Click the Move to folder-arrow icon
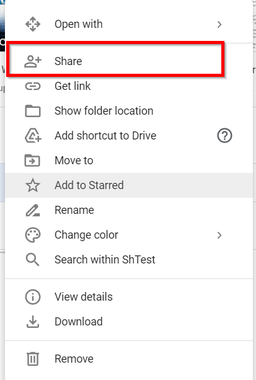This screenshot has height=380, width=256. [32, 161]
